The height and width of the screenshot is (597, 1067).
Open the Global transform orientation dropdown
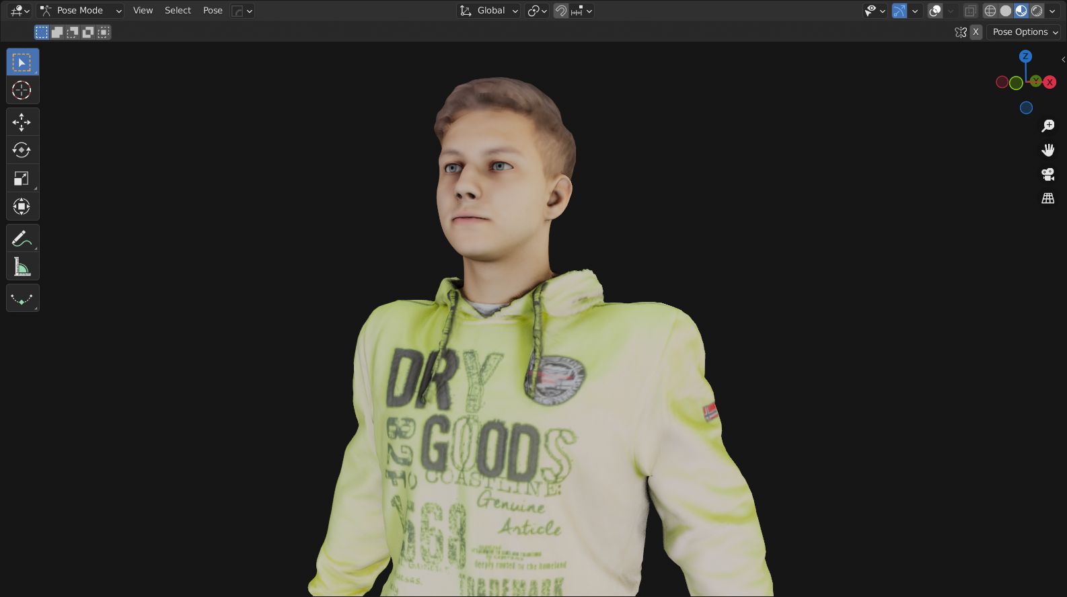coord(488,11)
